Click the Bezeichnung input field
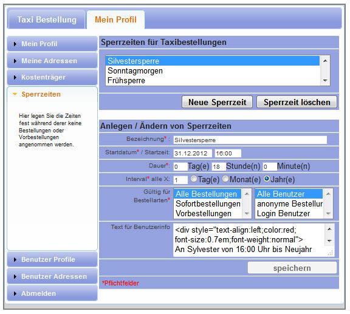Screen dimensions: 350x314 coord(250,140)
